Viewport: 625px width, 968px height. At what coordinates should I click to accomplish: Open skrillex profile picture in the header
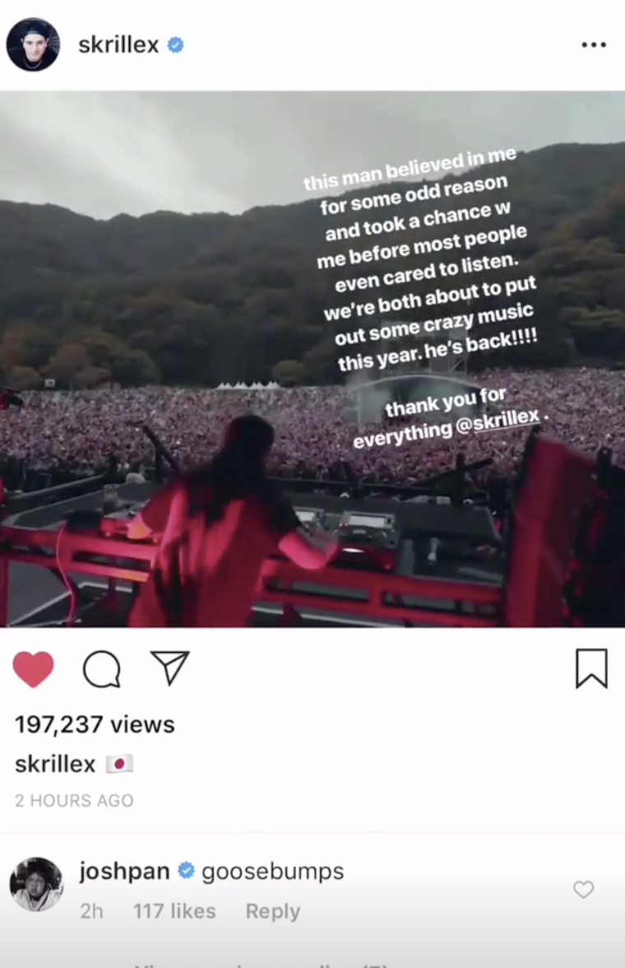34,44
